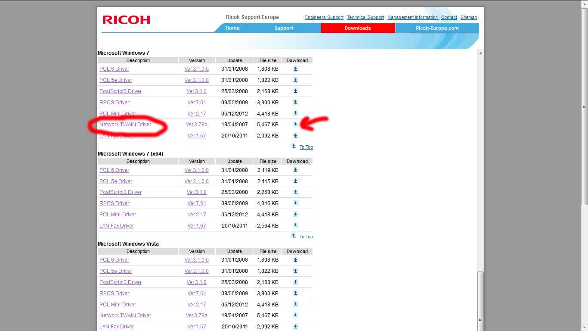The width and height of the screenshot is (588, 331).
Task: Open the Contact link
Action: tap(449, 17)
